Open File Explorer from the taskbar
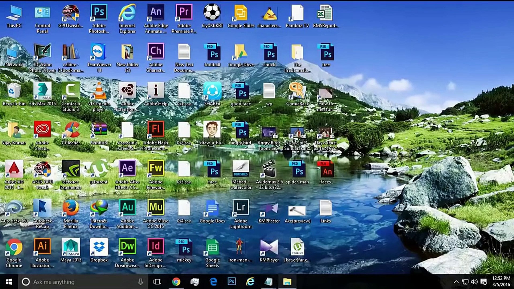Viewport: 514px width, 289px height. pyautogui.click(x=287, y=282)
